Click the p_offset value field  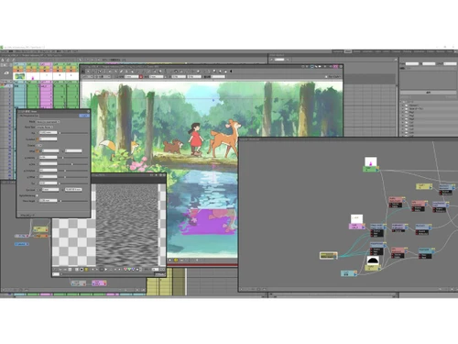[x=49, y=177]
